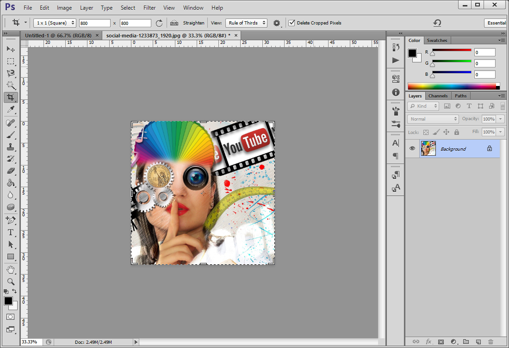Toggle Quick Mask mode
Image resolution: width=509 pixels, height=348 pixels.
pyautogui.click(x=11, y=317)
